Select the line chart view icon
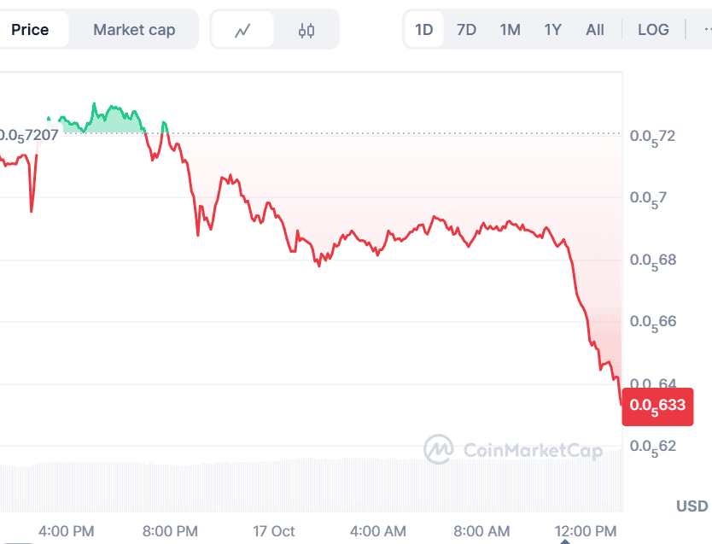The width and height of the screenshot is (712, 544). [x=244, y=29]
